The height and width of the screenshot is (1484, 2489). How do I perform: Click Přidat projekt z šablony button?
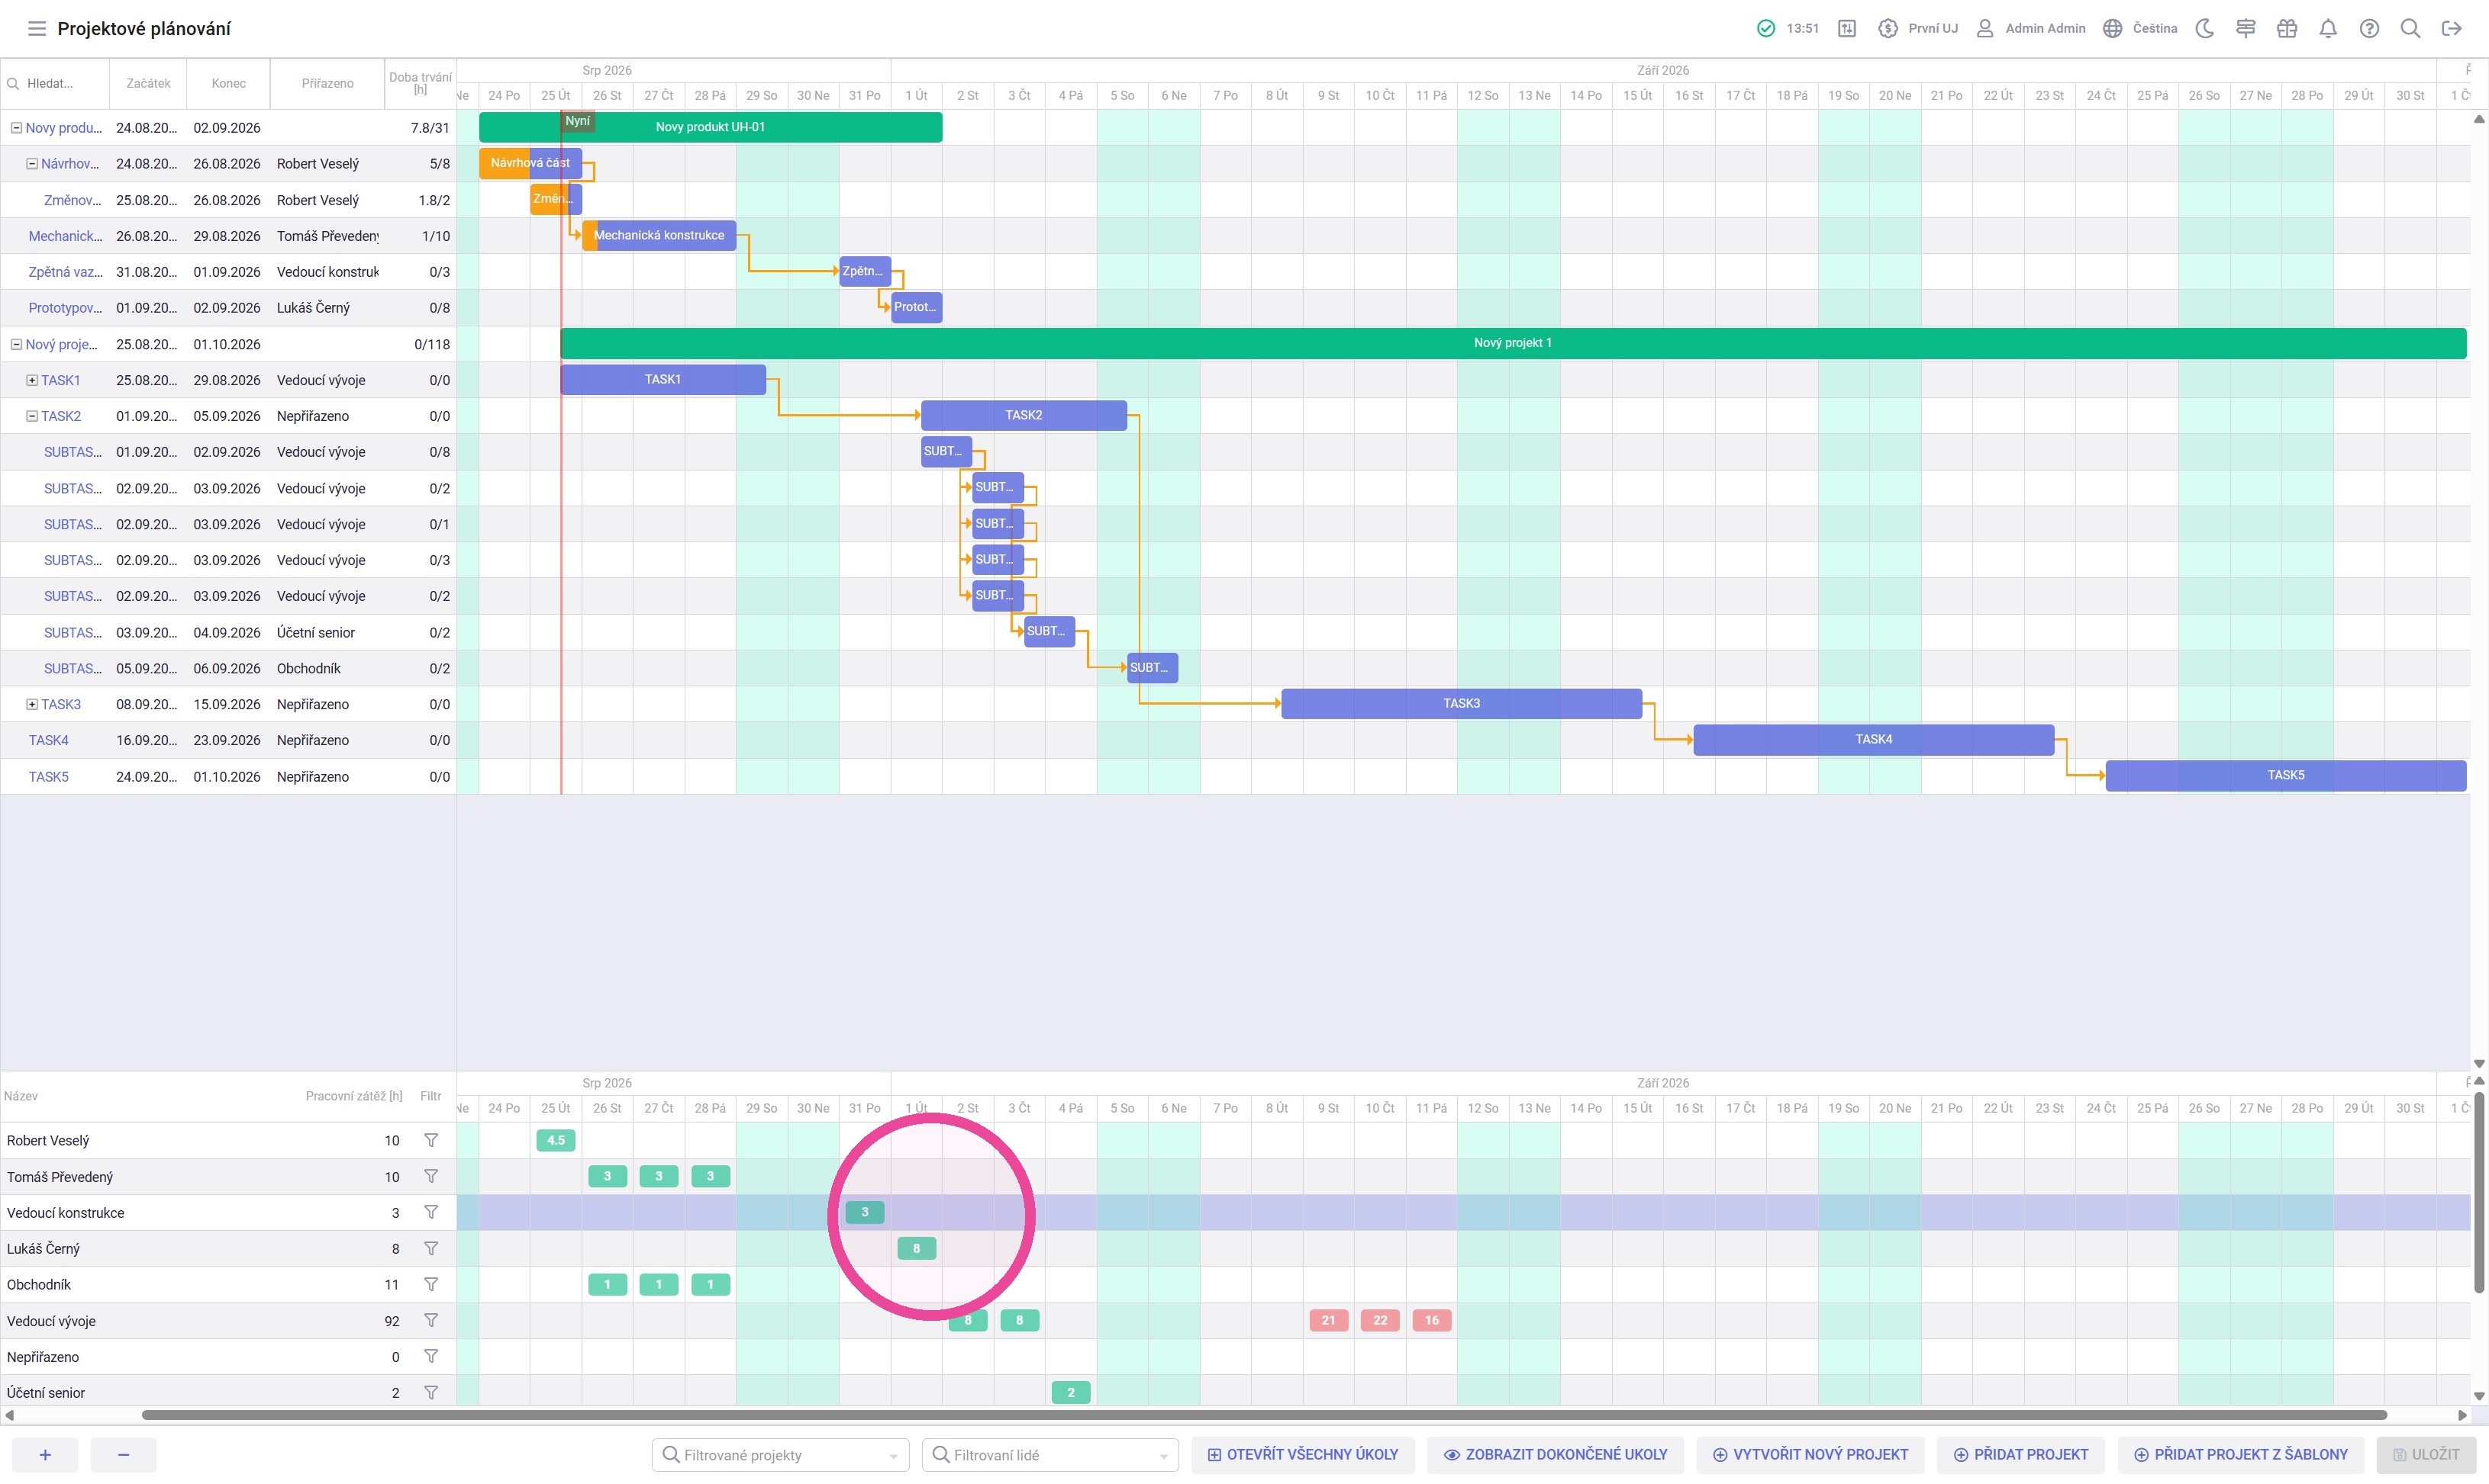2240,1454
